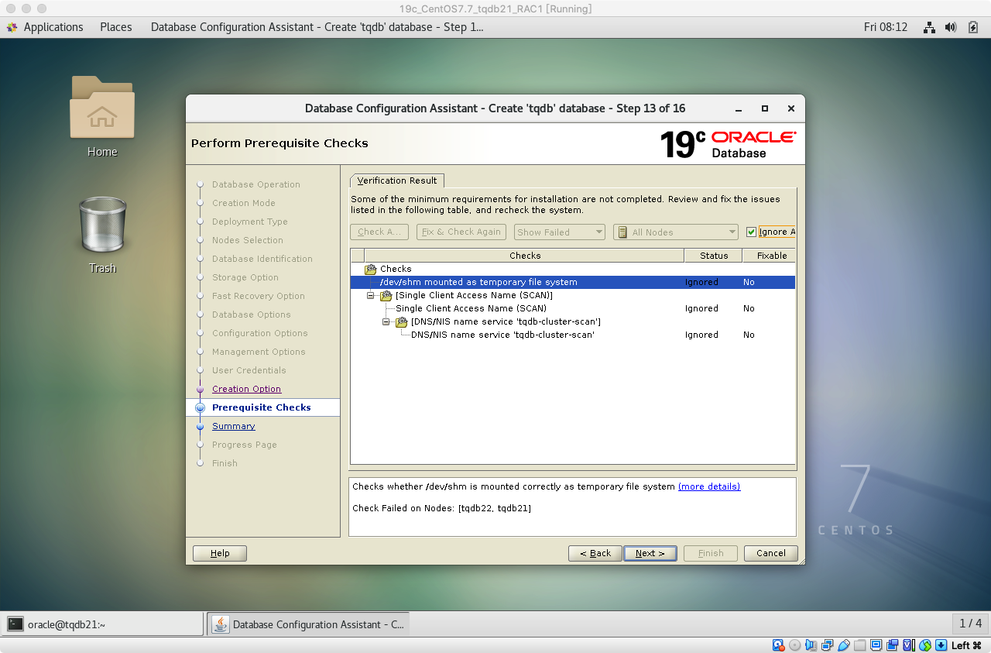
Task: Click the VirtualBox shared folders icon
Action: [x=859, y=645]
